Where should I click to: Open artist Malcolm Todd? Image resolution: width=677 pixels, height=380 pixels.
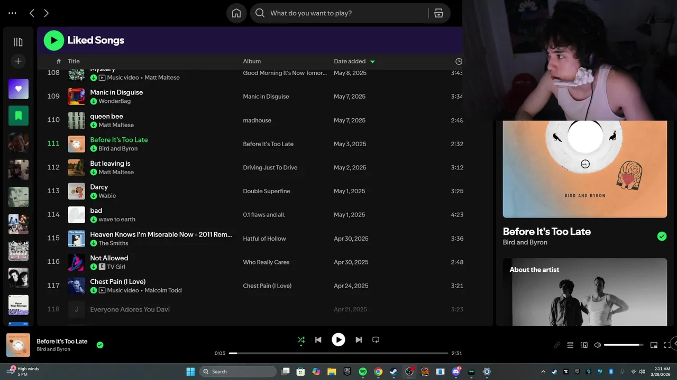(x=163, y=290)
